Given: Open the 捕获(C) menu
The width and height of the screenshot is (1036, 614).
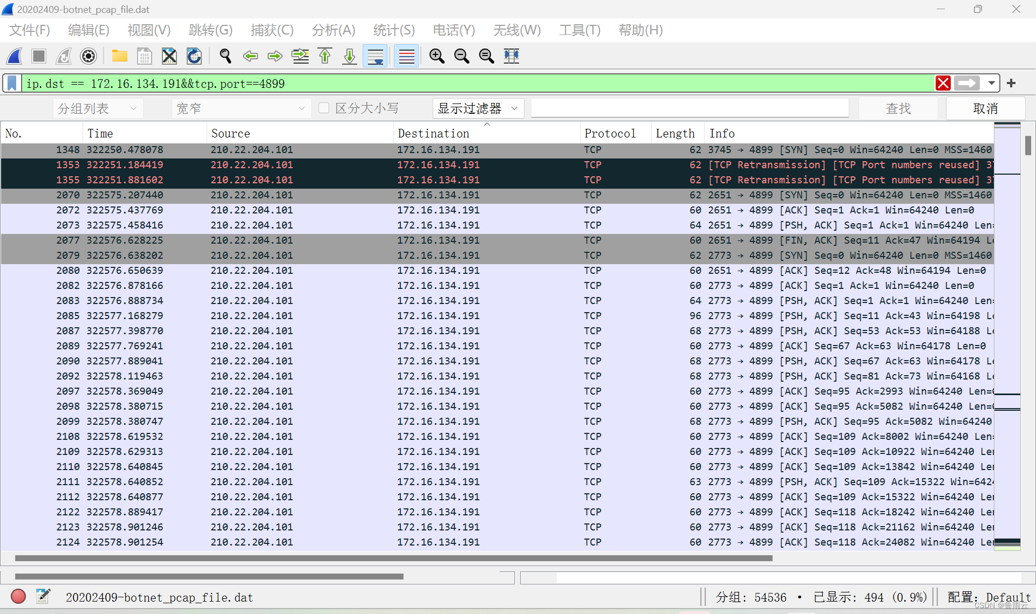Looking at the screenshot, I should point(272,30).
